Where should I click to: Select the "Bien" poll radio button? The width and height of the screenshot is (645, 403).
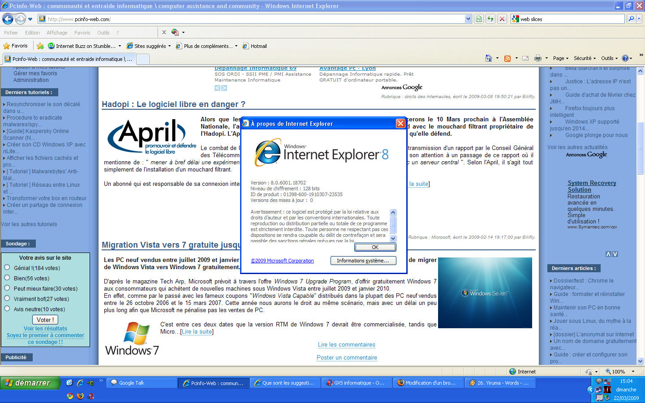pyautogui.click(x=7, y=278)
